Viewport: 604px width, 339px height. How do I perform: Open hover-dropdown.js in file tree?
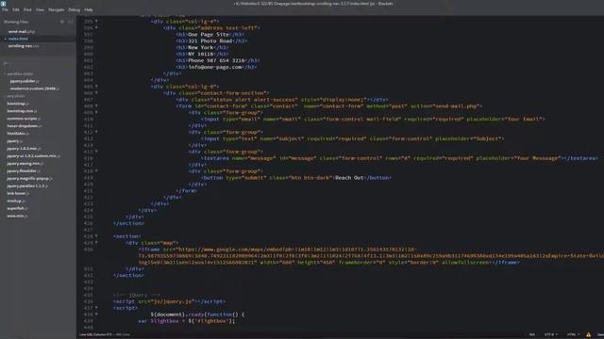[25, 125]
